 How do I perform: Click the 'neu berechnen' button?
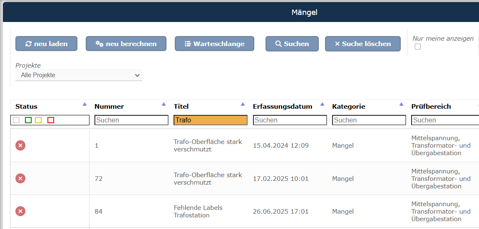pyautogui.click(x=126, y=44)
